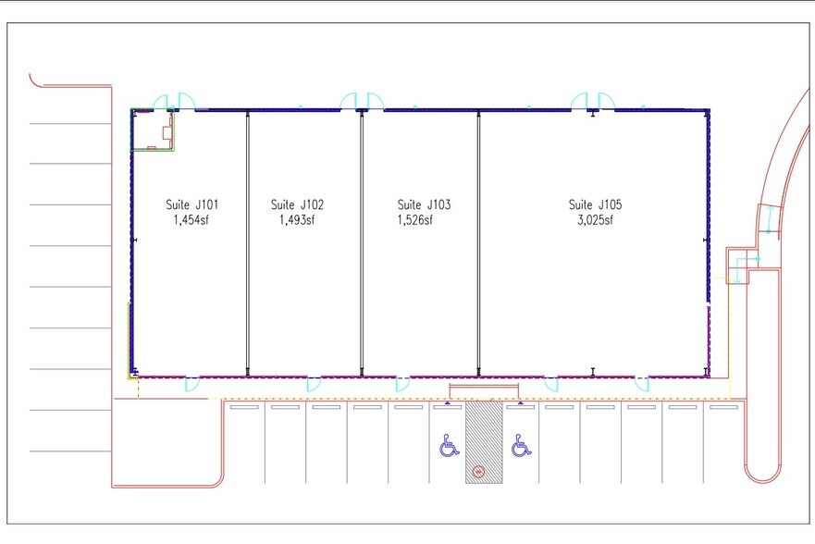Click the 1,526sf area text

pos(424,220)
